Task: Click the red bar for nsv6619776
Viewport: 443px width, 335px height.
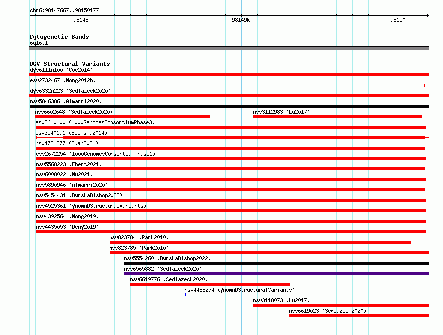Action: tap(210, 284)
